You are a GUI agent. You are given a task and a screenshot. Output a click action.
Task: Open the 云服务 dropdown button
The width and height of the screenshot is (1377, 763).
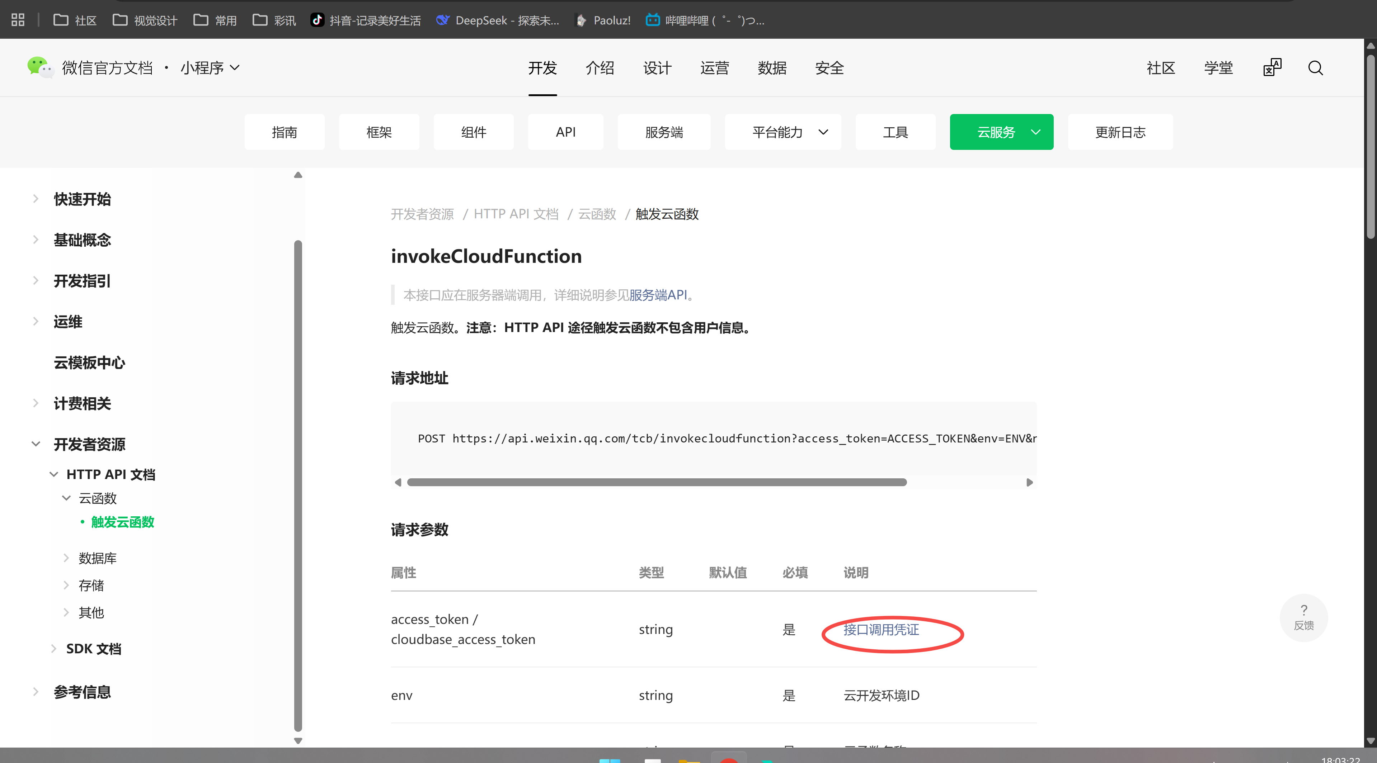(x=1001, y=132)
